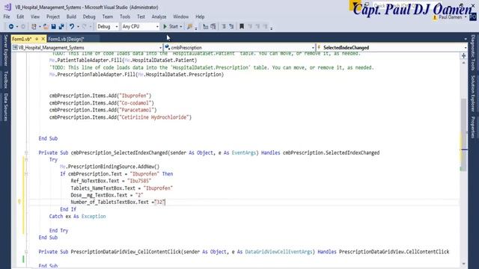
Task: Click the green Start debugging arrow
Action: tap(165, 27)
